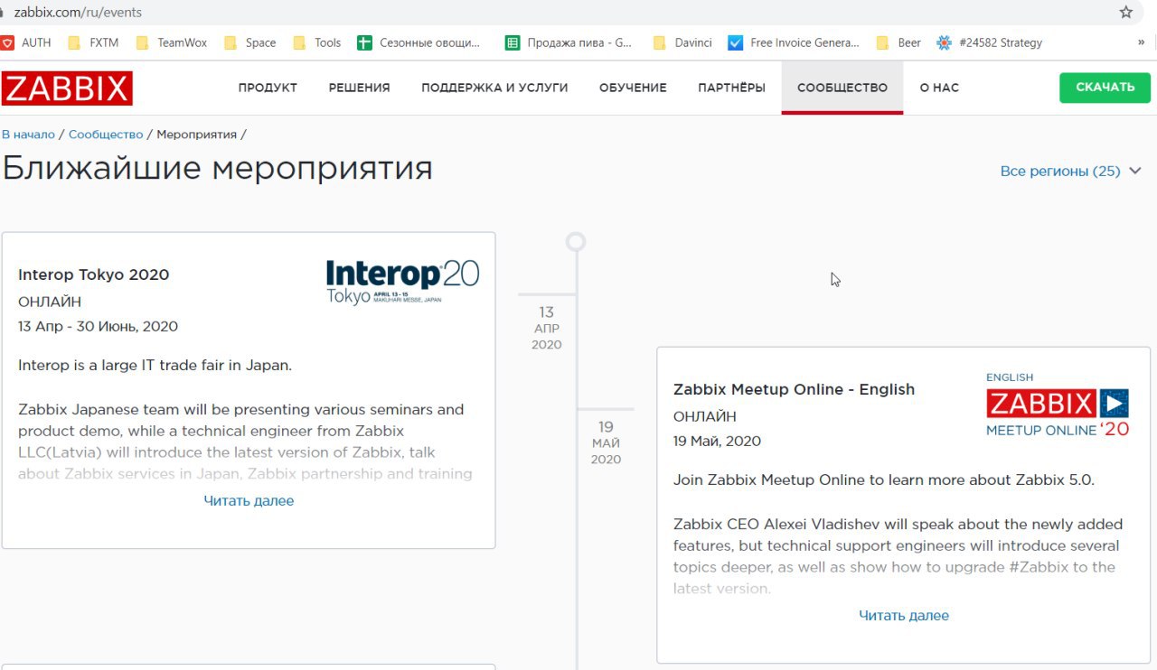Click the top circle of the timeline
This screenshot has height=670, width=1157.
576,241
